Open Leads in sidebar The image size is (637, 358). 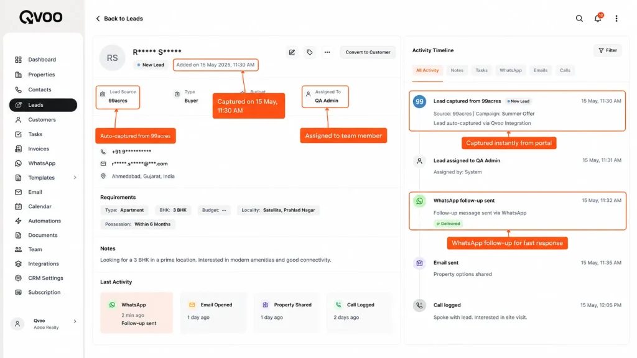point(43,105)
